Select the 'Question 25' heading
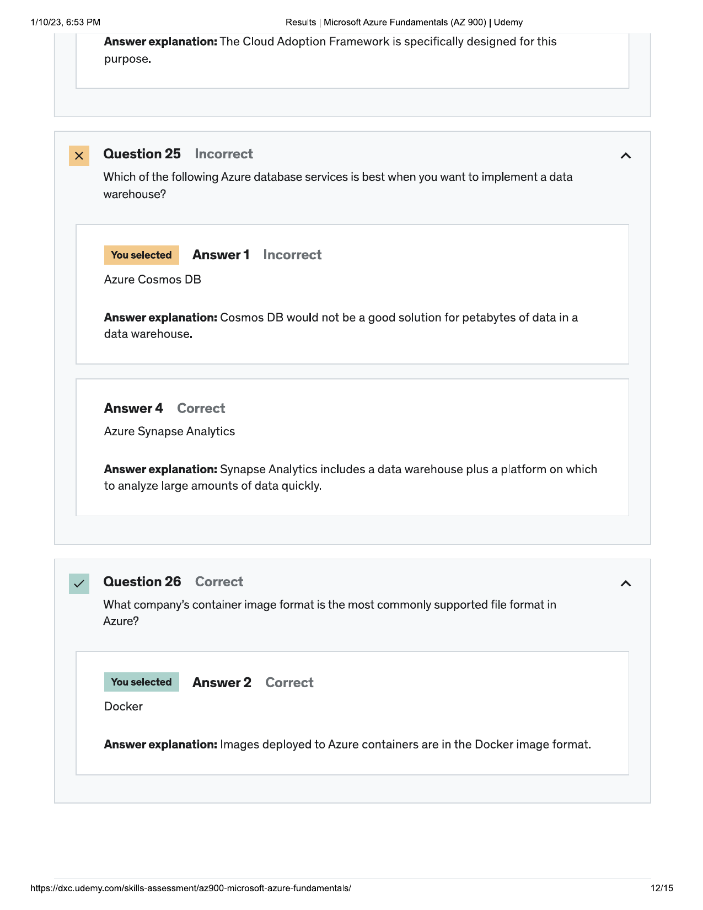Viewport: 703px width, 910px height. pos(142,154)
